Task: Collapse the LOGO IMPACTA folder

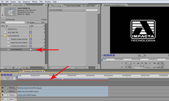Action: pos(2,36)
